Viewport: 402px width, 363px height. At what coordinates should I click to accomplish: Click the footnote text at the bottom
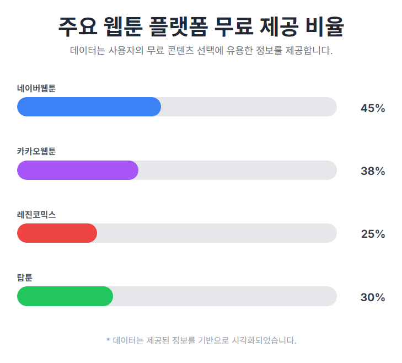pyautogui.click(x=201, y=340)
